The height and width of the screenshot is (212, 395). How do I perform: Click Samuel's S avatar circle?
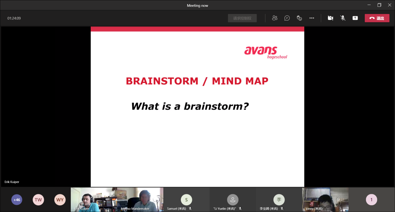[186, 200]
